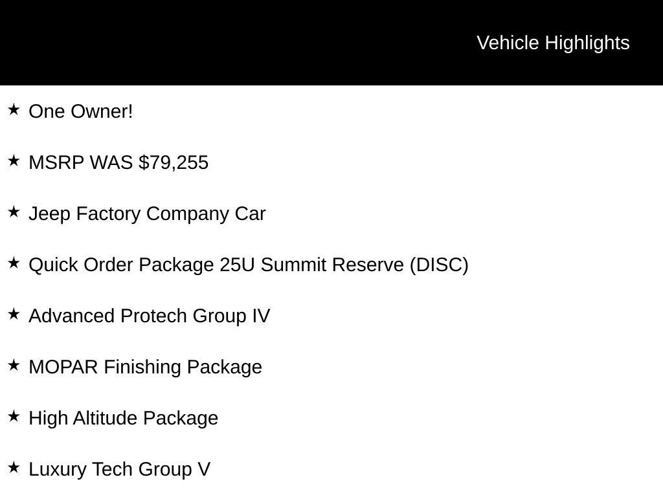Click the star next to Luxury Tech Group V
This screenshot has height=497, width=663.
click(x=14, y=467)
